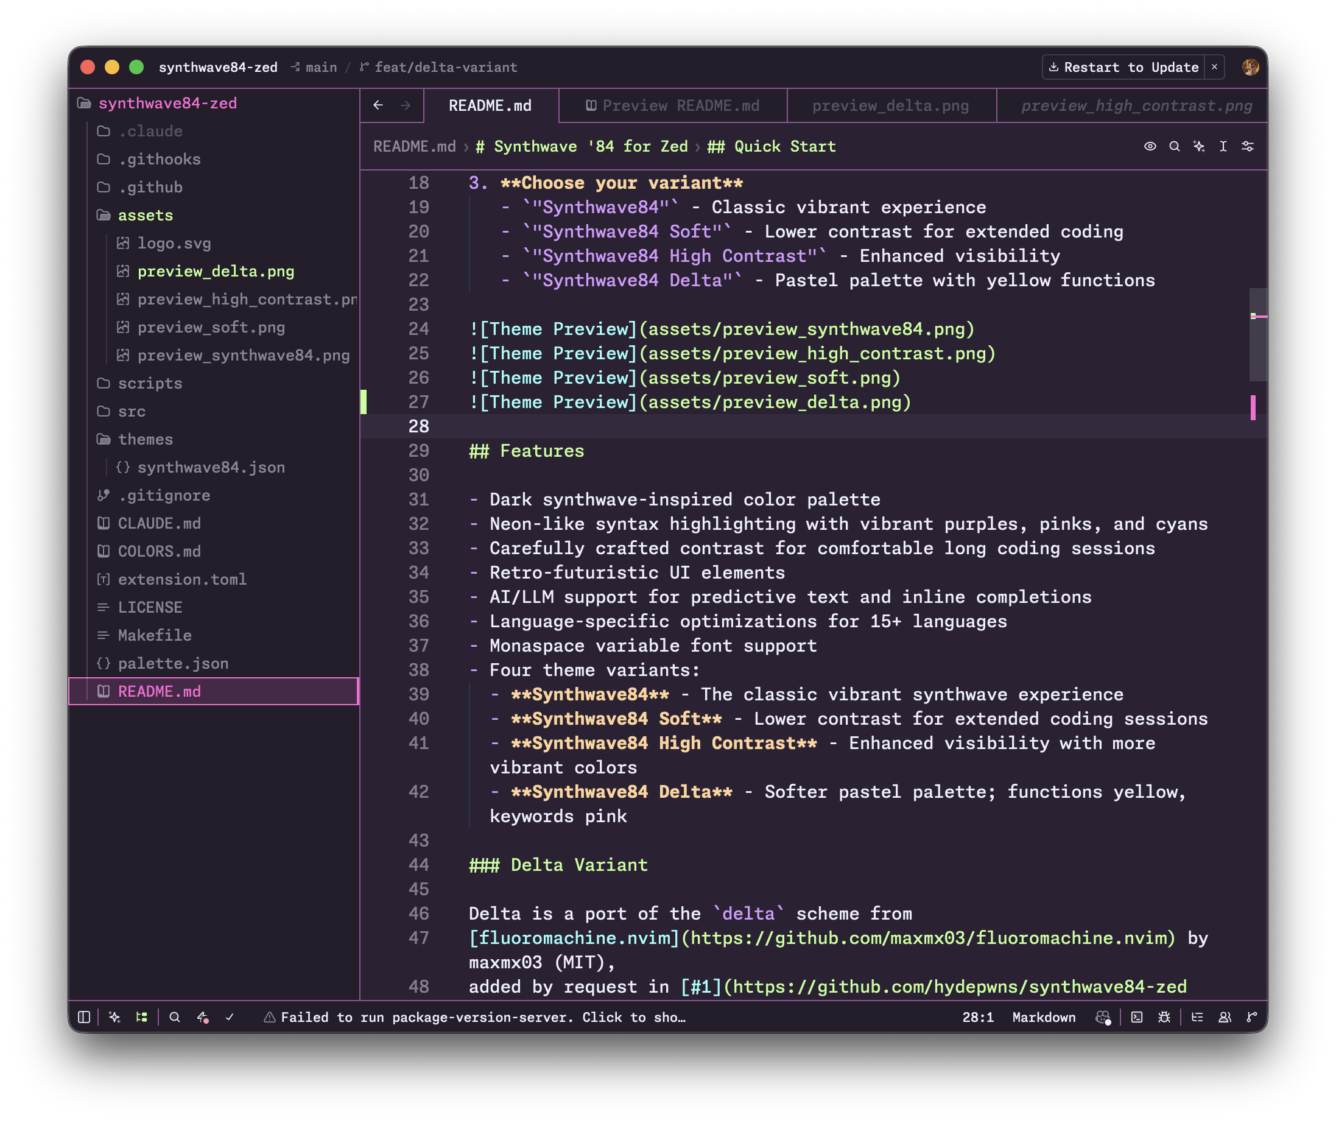The image size is (1336, 1123).
Task: Switch to the README.md tab
Action: point(490,106)
